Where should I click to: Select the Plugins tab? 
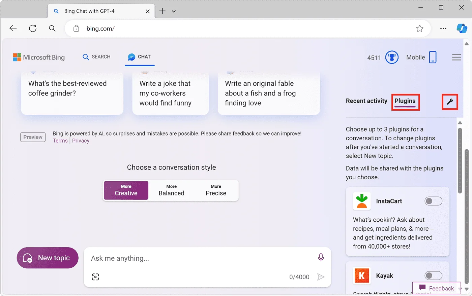pos(405,102)
